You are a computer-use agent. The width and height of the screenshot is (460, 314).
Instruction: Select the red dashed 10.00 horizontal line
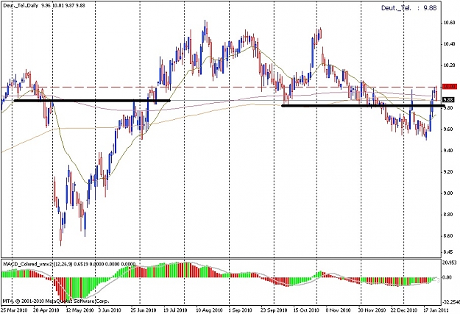tap(222, 87)
